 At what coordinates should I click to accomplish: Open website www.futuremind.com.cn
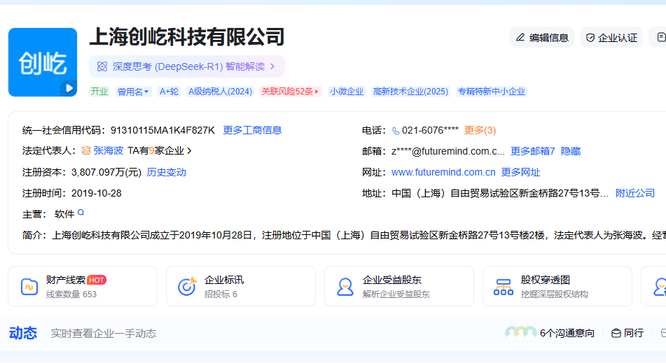pyautogui.click(x=443, y=172)
